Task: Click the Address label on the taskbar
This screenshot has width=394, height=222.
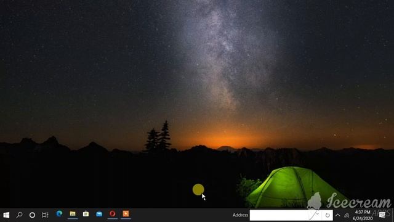Action: (x=240, y=215)
